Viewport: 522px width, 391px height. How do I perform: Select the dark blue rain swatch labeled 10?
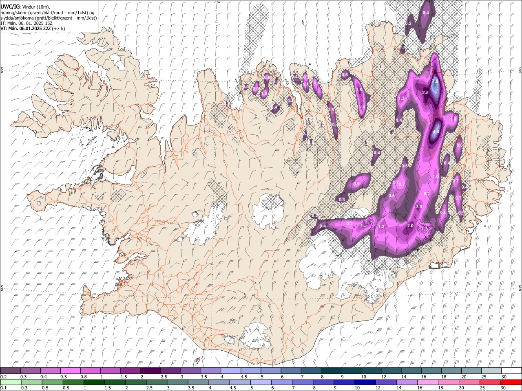pyautogui.click(x=365, y=382)
